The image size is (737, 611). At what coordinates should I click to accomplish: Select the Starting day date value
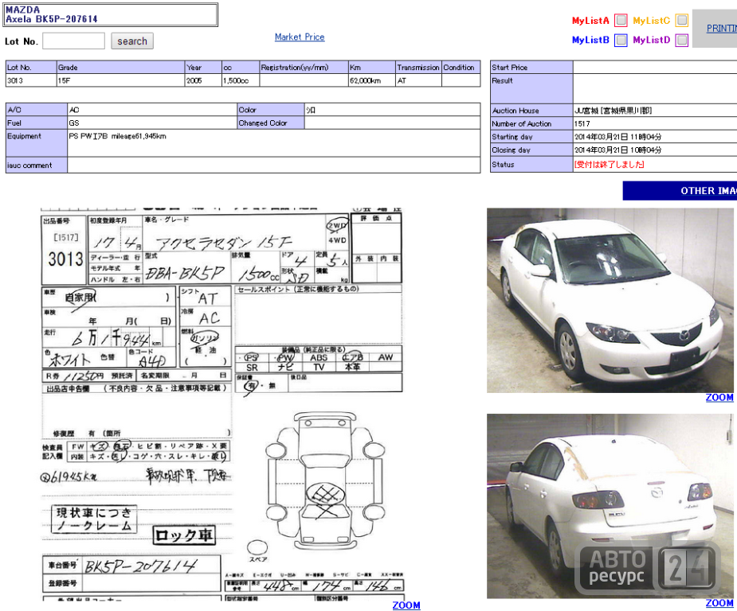pyautogui.click(x=617, y=137)
